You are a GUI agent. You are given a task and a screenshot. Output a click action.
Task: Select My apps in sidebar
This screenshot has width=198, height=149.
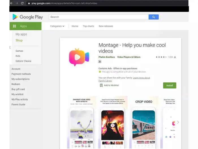21,34
